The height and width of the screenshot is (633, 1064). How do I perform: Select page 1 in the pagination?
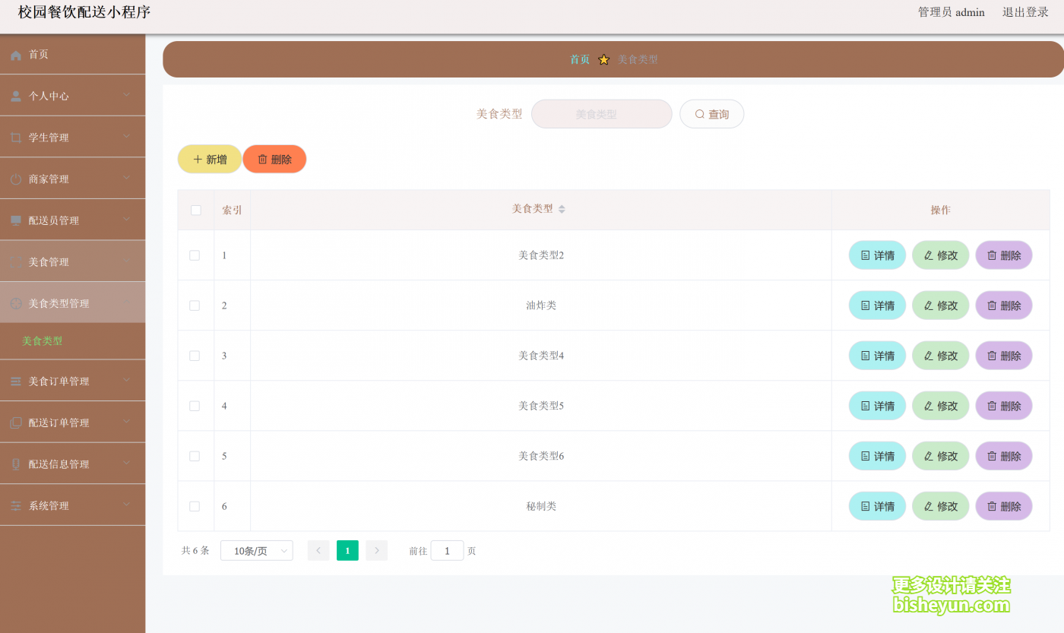(347, 550)
